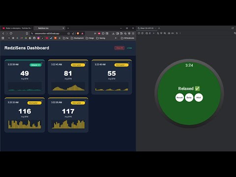Click the 3:24 time on watch face

(189, 65)
